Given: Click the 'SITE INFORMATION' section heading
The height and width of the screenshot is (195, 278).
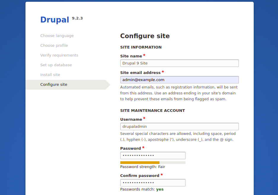Looking at the screenshot, I should [141, 47].
